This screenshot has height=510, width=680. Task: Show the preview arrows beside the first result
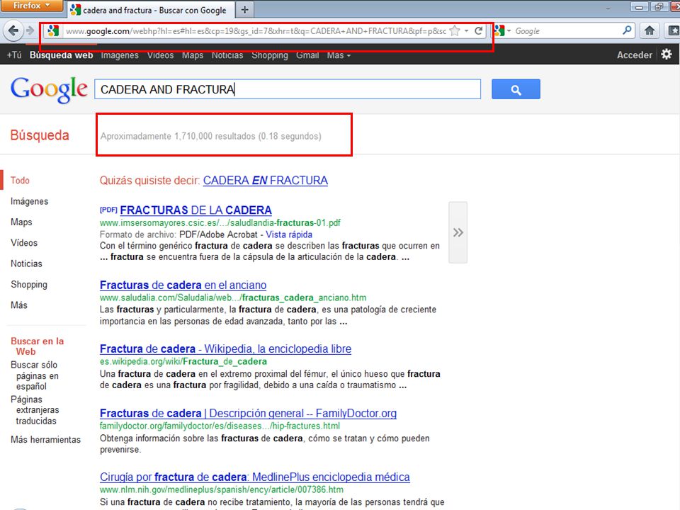pyautogui.click(x=458, y=232)
